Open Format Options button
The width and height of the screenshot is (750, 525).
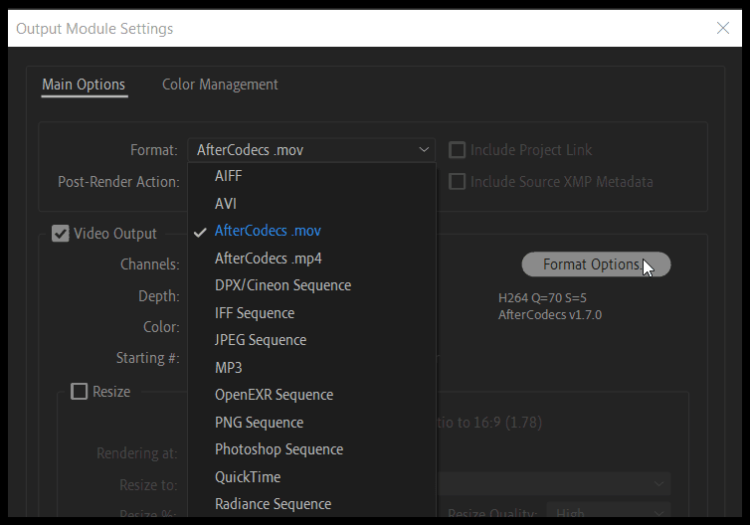click(x=596, y=264)
